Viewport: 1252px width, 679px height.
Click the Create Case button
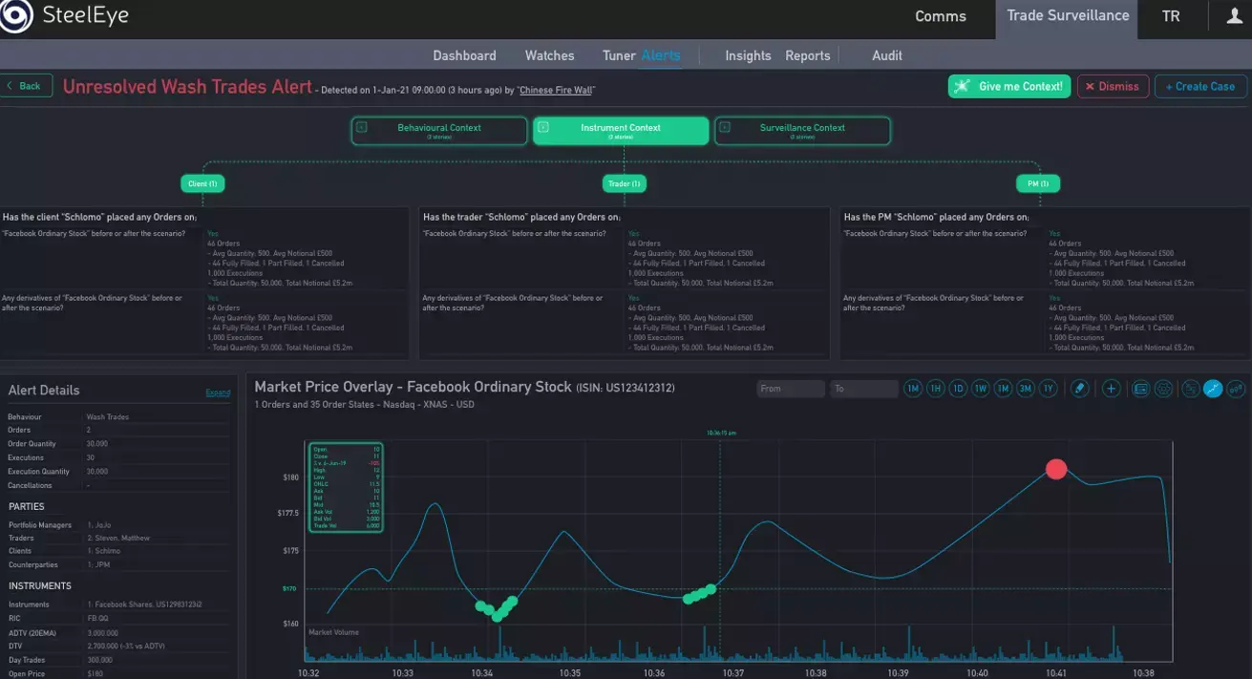[1201, 86]
